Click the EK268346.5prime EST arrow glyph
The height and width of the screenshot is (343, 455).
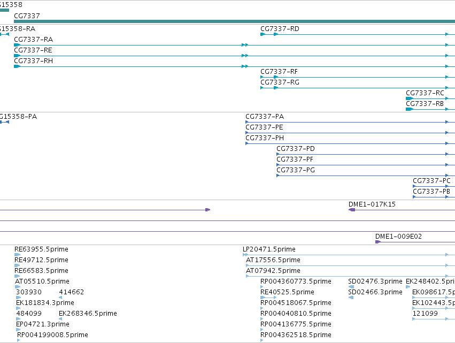pyautogui.click(x=60, y=319)
